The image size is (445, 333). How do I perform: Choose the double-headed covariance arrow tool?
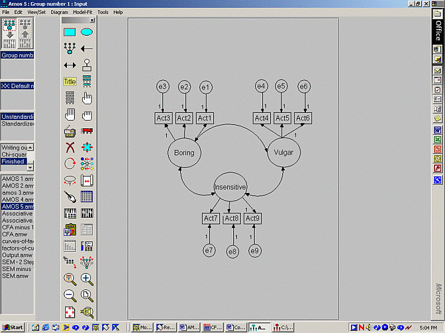coord(70,65)
